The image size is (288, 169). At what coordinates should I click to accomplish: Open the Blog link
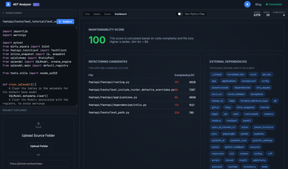pyautogui.click(x=258, y=4)
